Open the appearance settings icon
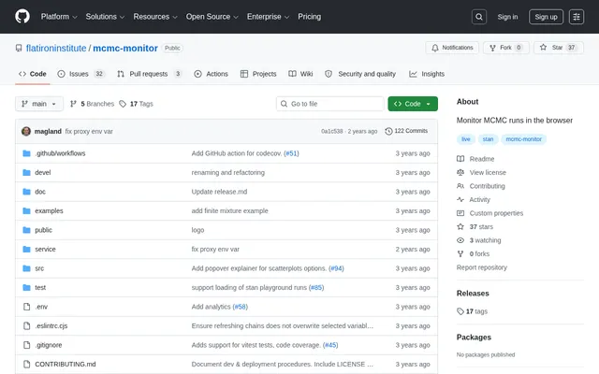The width and height of the screenshot is (599, 374). [x=577, y=17]
